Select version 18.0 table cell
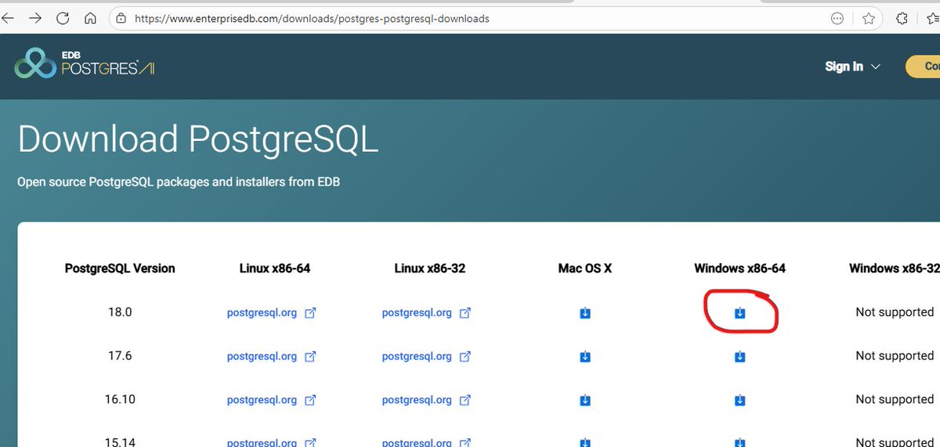Viewport: 940px width, 447px height. pos(120,312)
